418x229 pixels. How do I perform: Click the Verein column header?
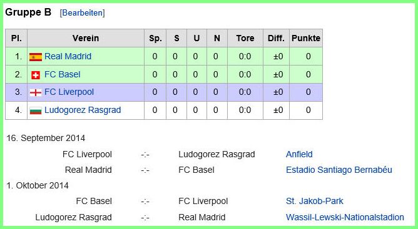pyautogui.click(x=86, y=38)
